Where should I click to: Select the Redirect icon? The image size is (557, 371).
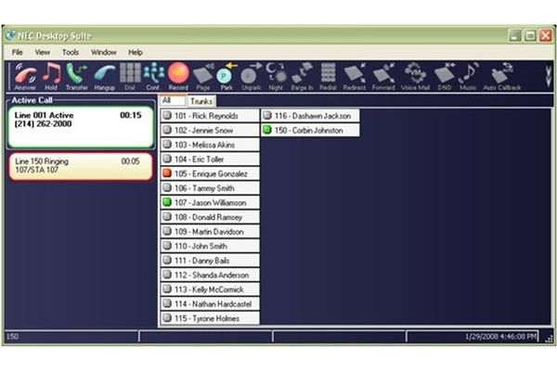pyautogui.click(x=355, y=76)
